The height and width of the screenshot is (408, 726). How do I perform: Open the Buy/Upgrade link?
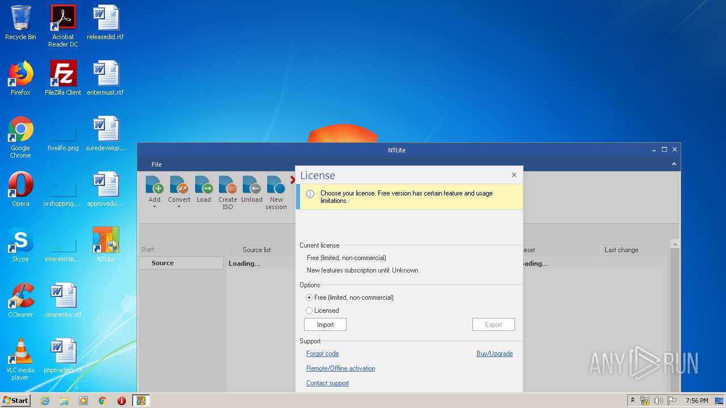pyautogui.click(x=495, y=354)
